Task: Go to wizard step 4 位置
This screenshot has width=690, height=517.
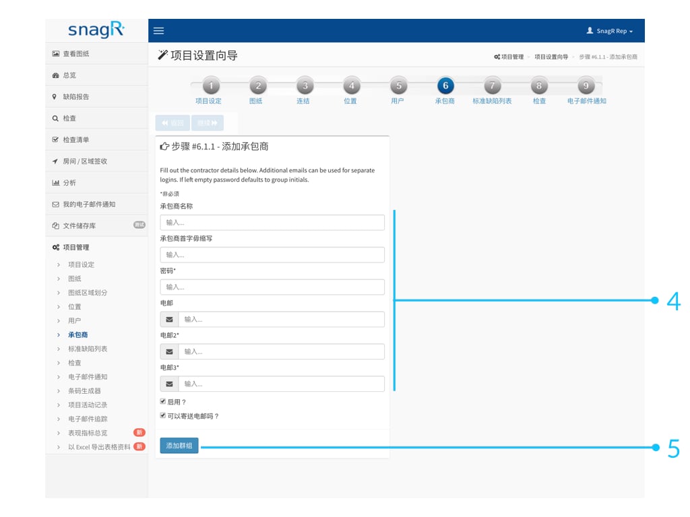Action: click(x=352, y=85)
